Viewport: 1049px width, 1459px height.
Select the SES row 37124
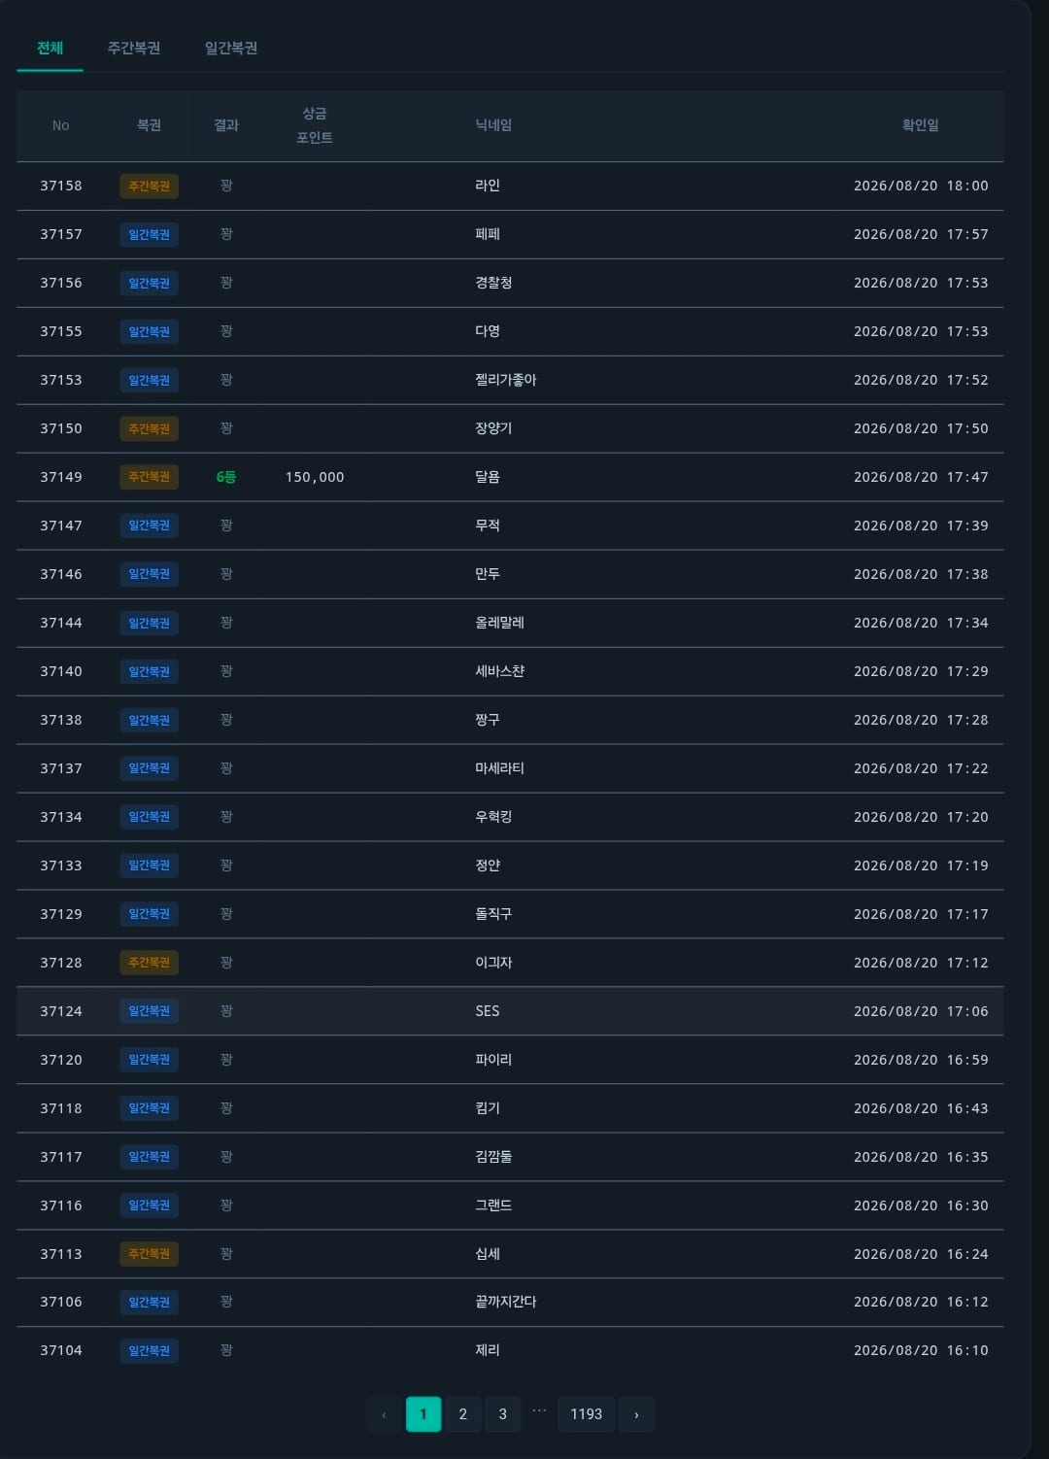coord(510,1011)
